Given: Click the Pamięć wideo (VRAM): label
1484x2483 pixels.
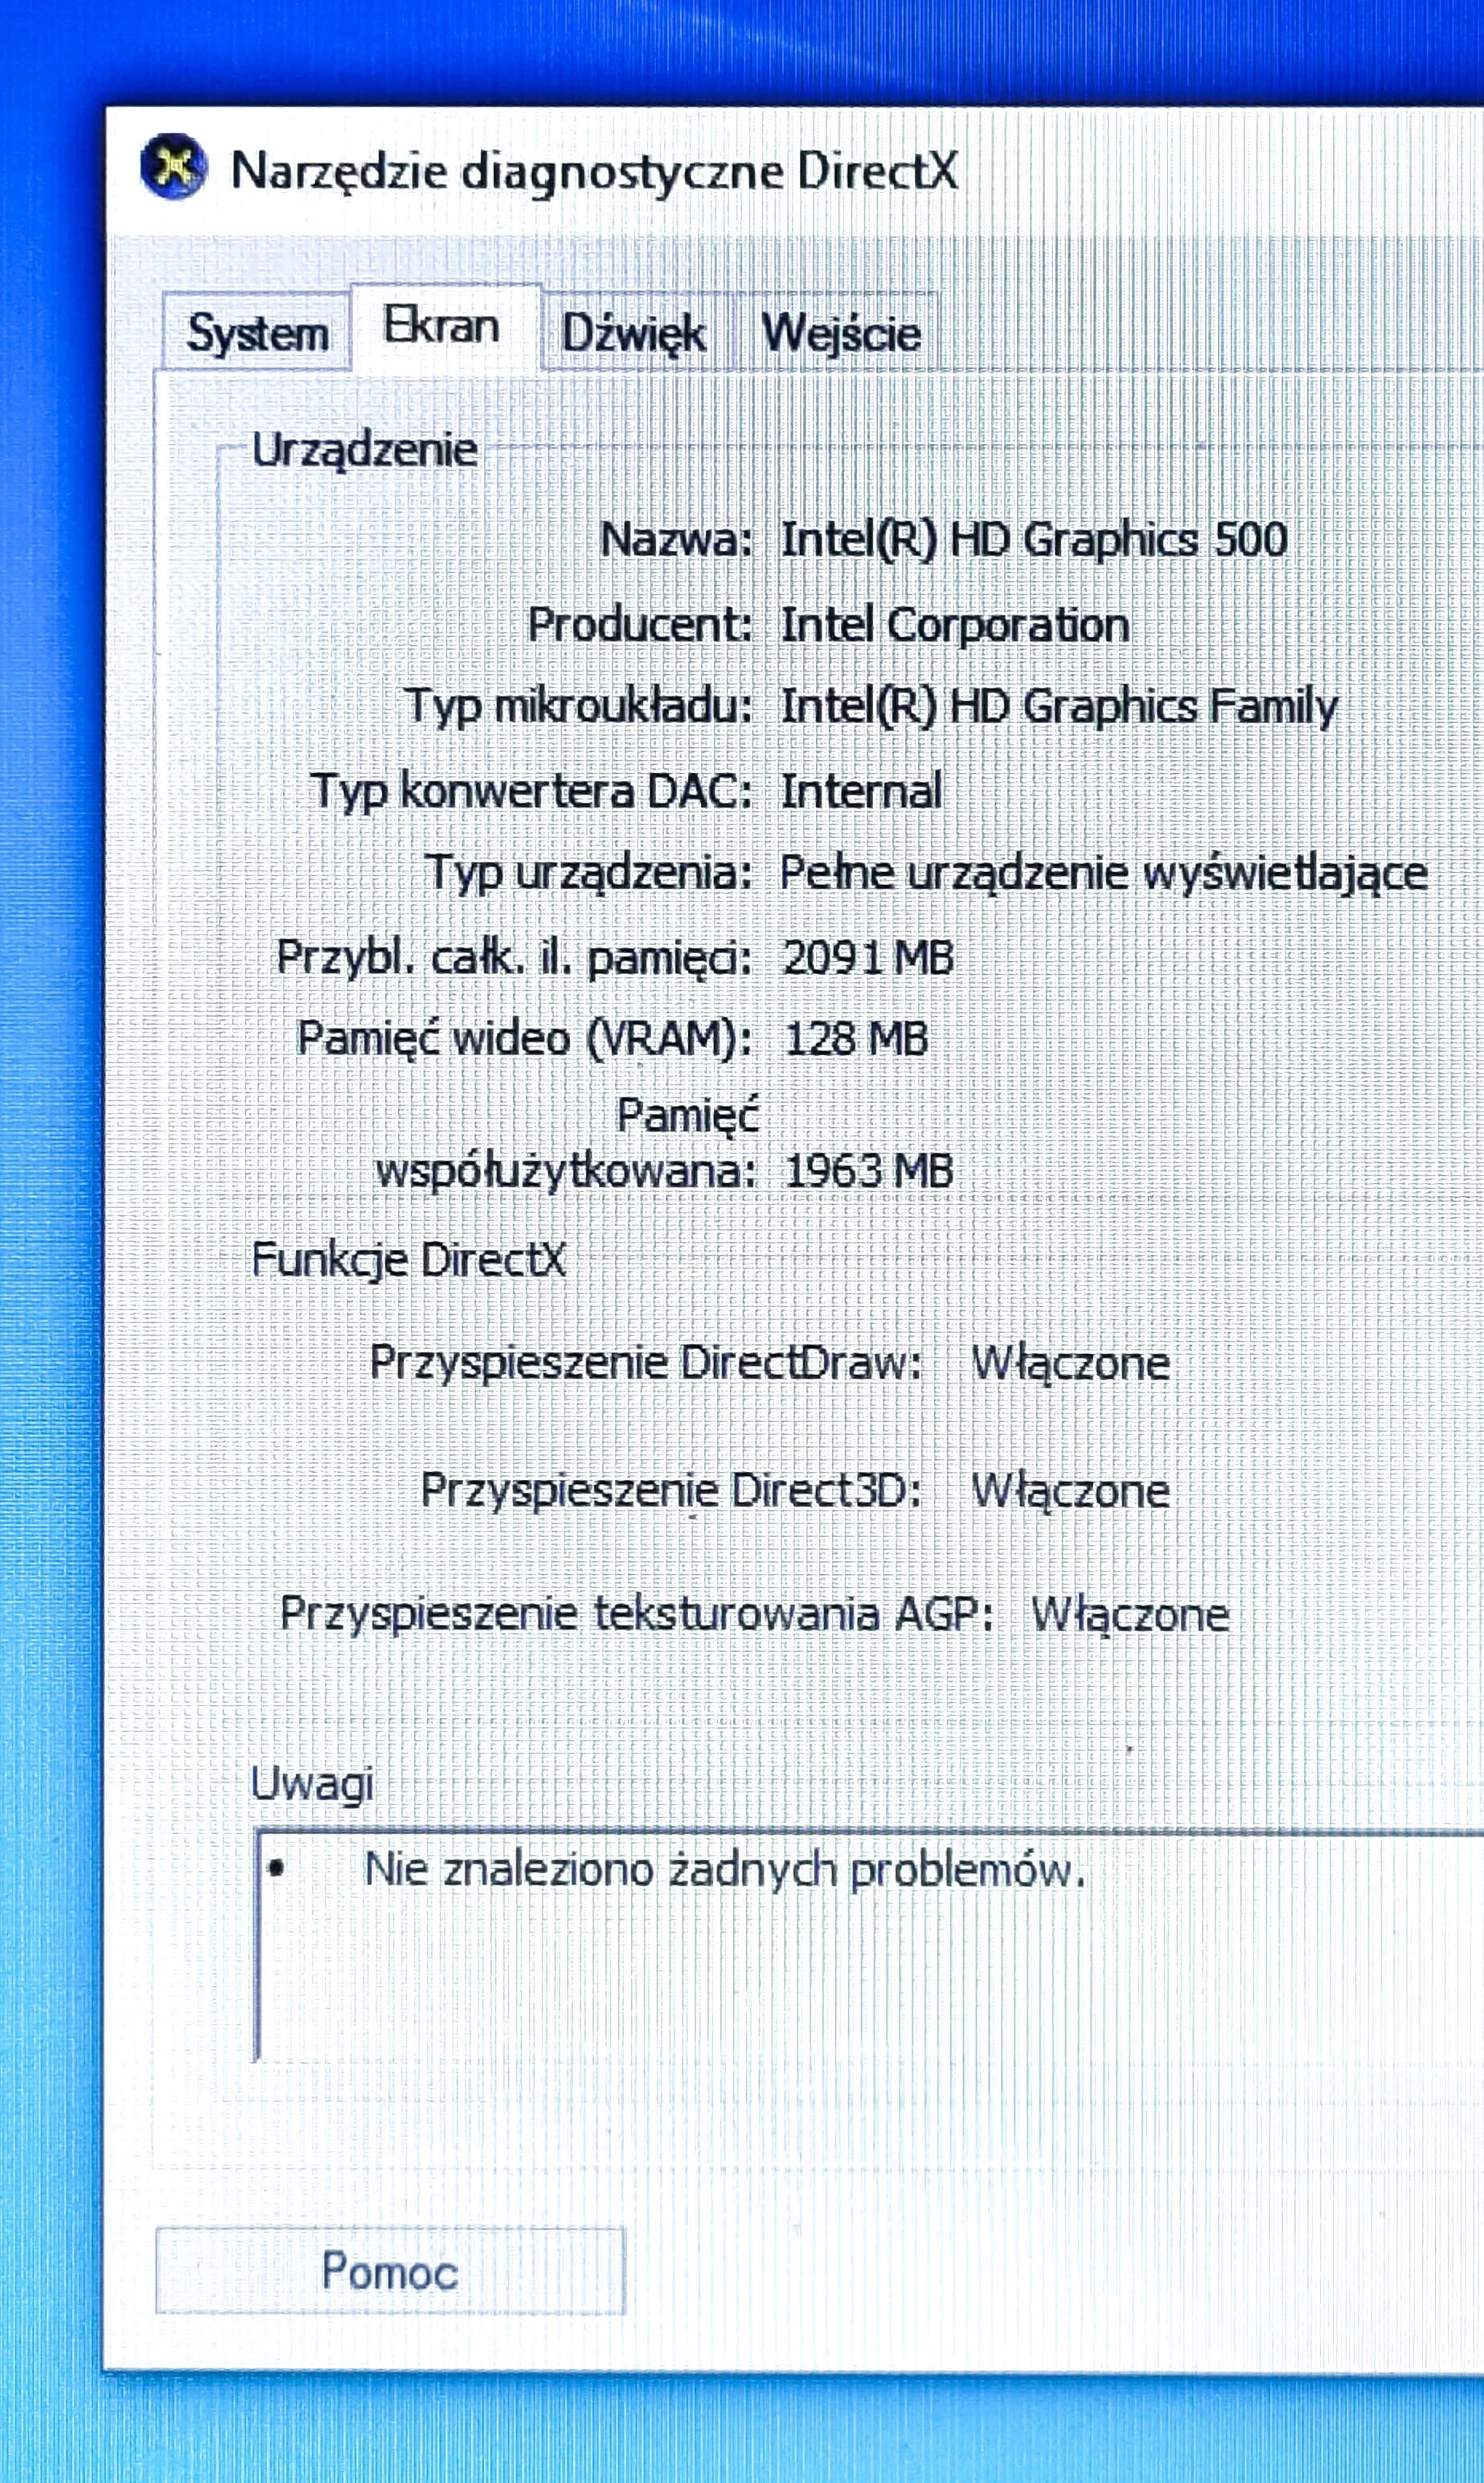Looking at the screenshot, I should coord(525,1039).
